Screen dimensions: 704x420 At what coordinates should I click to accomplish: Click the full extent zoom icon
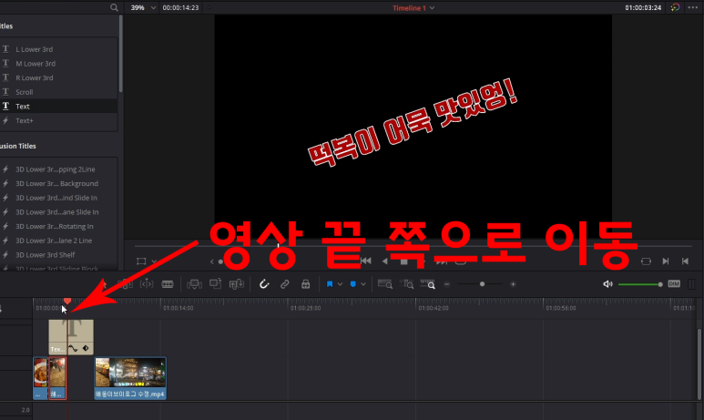point(385,284)
